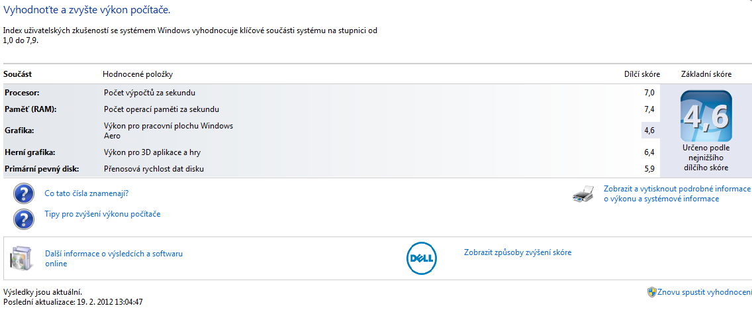Select the Paměť (RAM) row
This screenshot has height=314, width=752.
coord(331,109)
